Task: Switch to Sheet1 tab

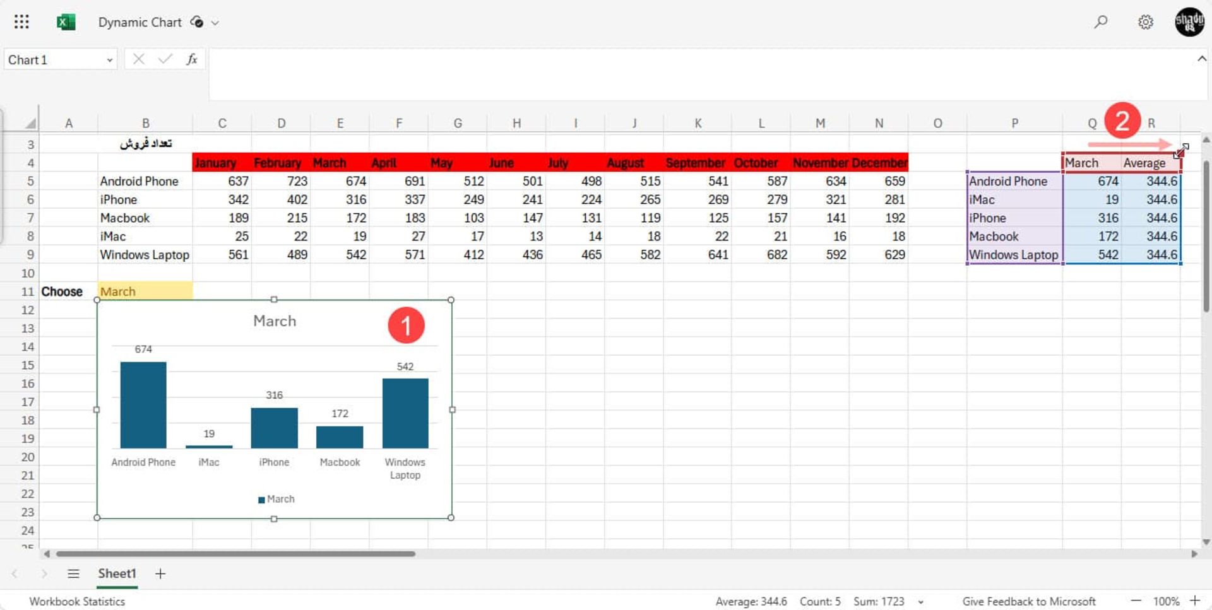Action: 117,573
